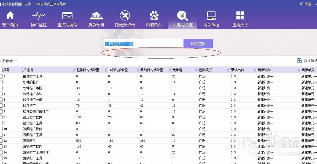Click the 目标单元 column header
Viewport: 317px width, 164px height.
point(308,70)
